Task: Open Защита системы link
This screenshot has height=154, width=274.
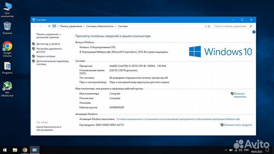Action: click(x=46, y=56)
